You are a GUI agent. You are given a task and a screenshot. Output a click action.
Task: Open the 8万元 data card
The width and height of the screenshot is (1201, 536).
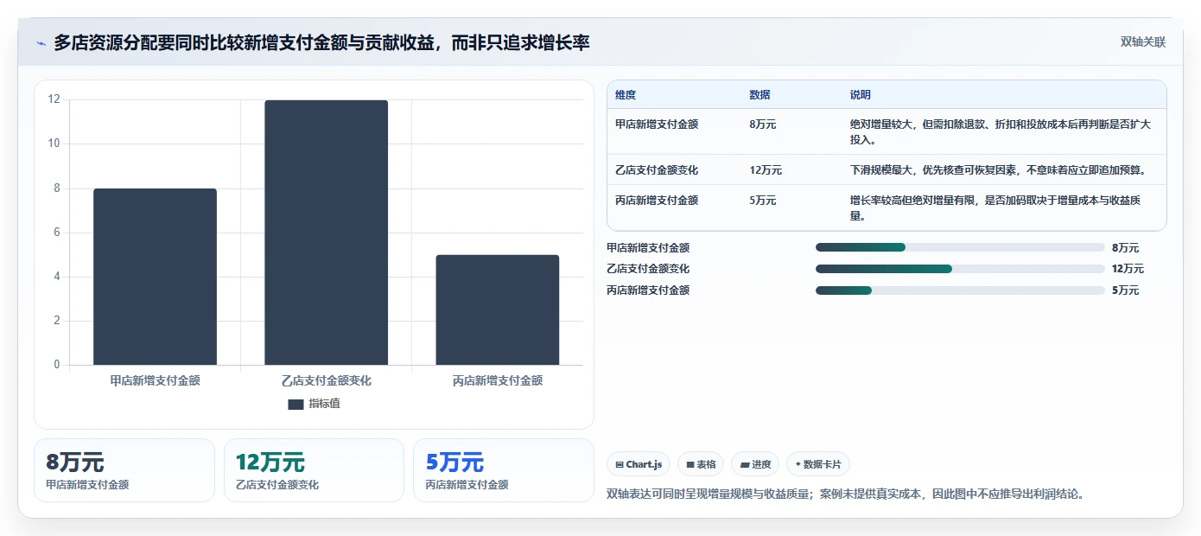pyautogui.click(x=124, y=470)
